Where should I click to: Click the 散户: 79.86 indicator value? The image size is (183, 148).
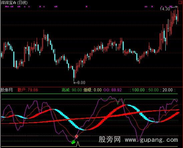[28, 90]
